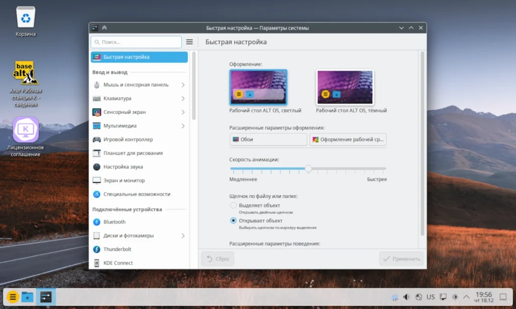
Task: Select the Выделяет объект radio button
Action: (233, 205)
